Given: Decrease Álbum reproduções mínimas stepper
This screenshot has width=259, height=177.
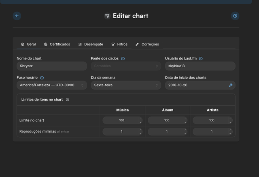Looking at the screenshot, I should (185, 134).
